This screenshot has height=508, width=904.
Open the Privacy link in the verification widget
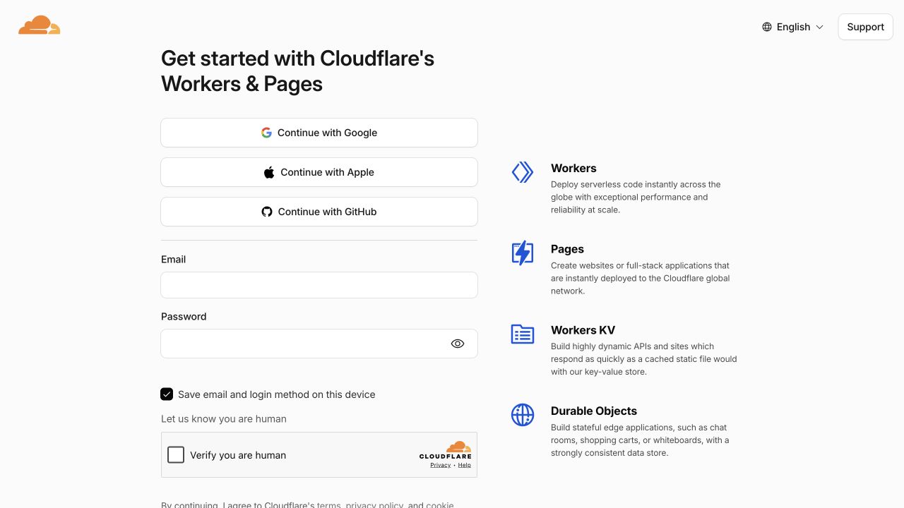coord(441,465)
